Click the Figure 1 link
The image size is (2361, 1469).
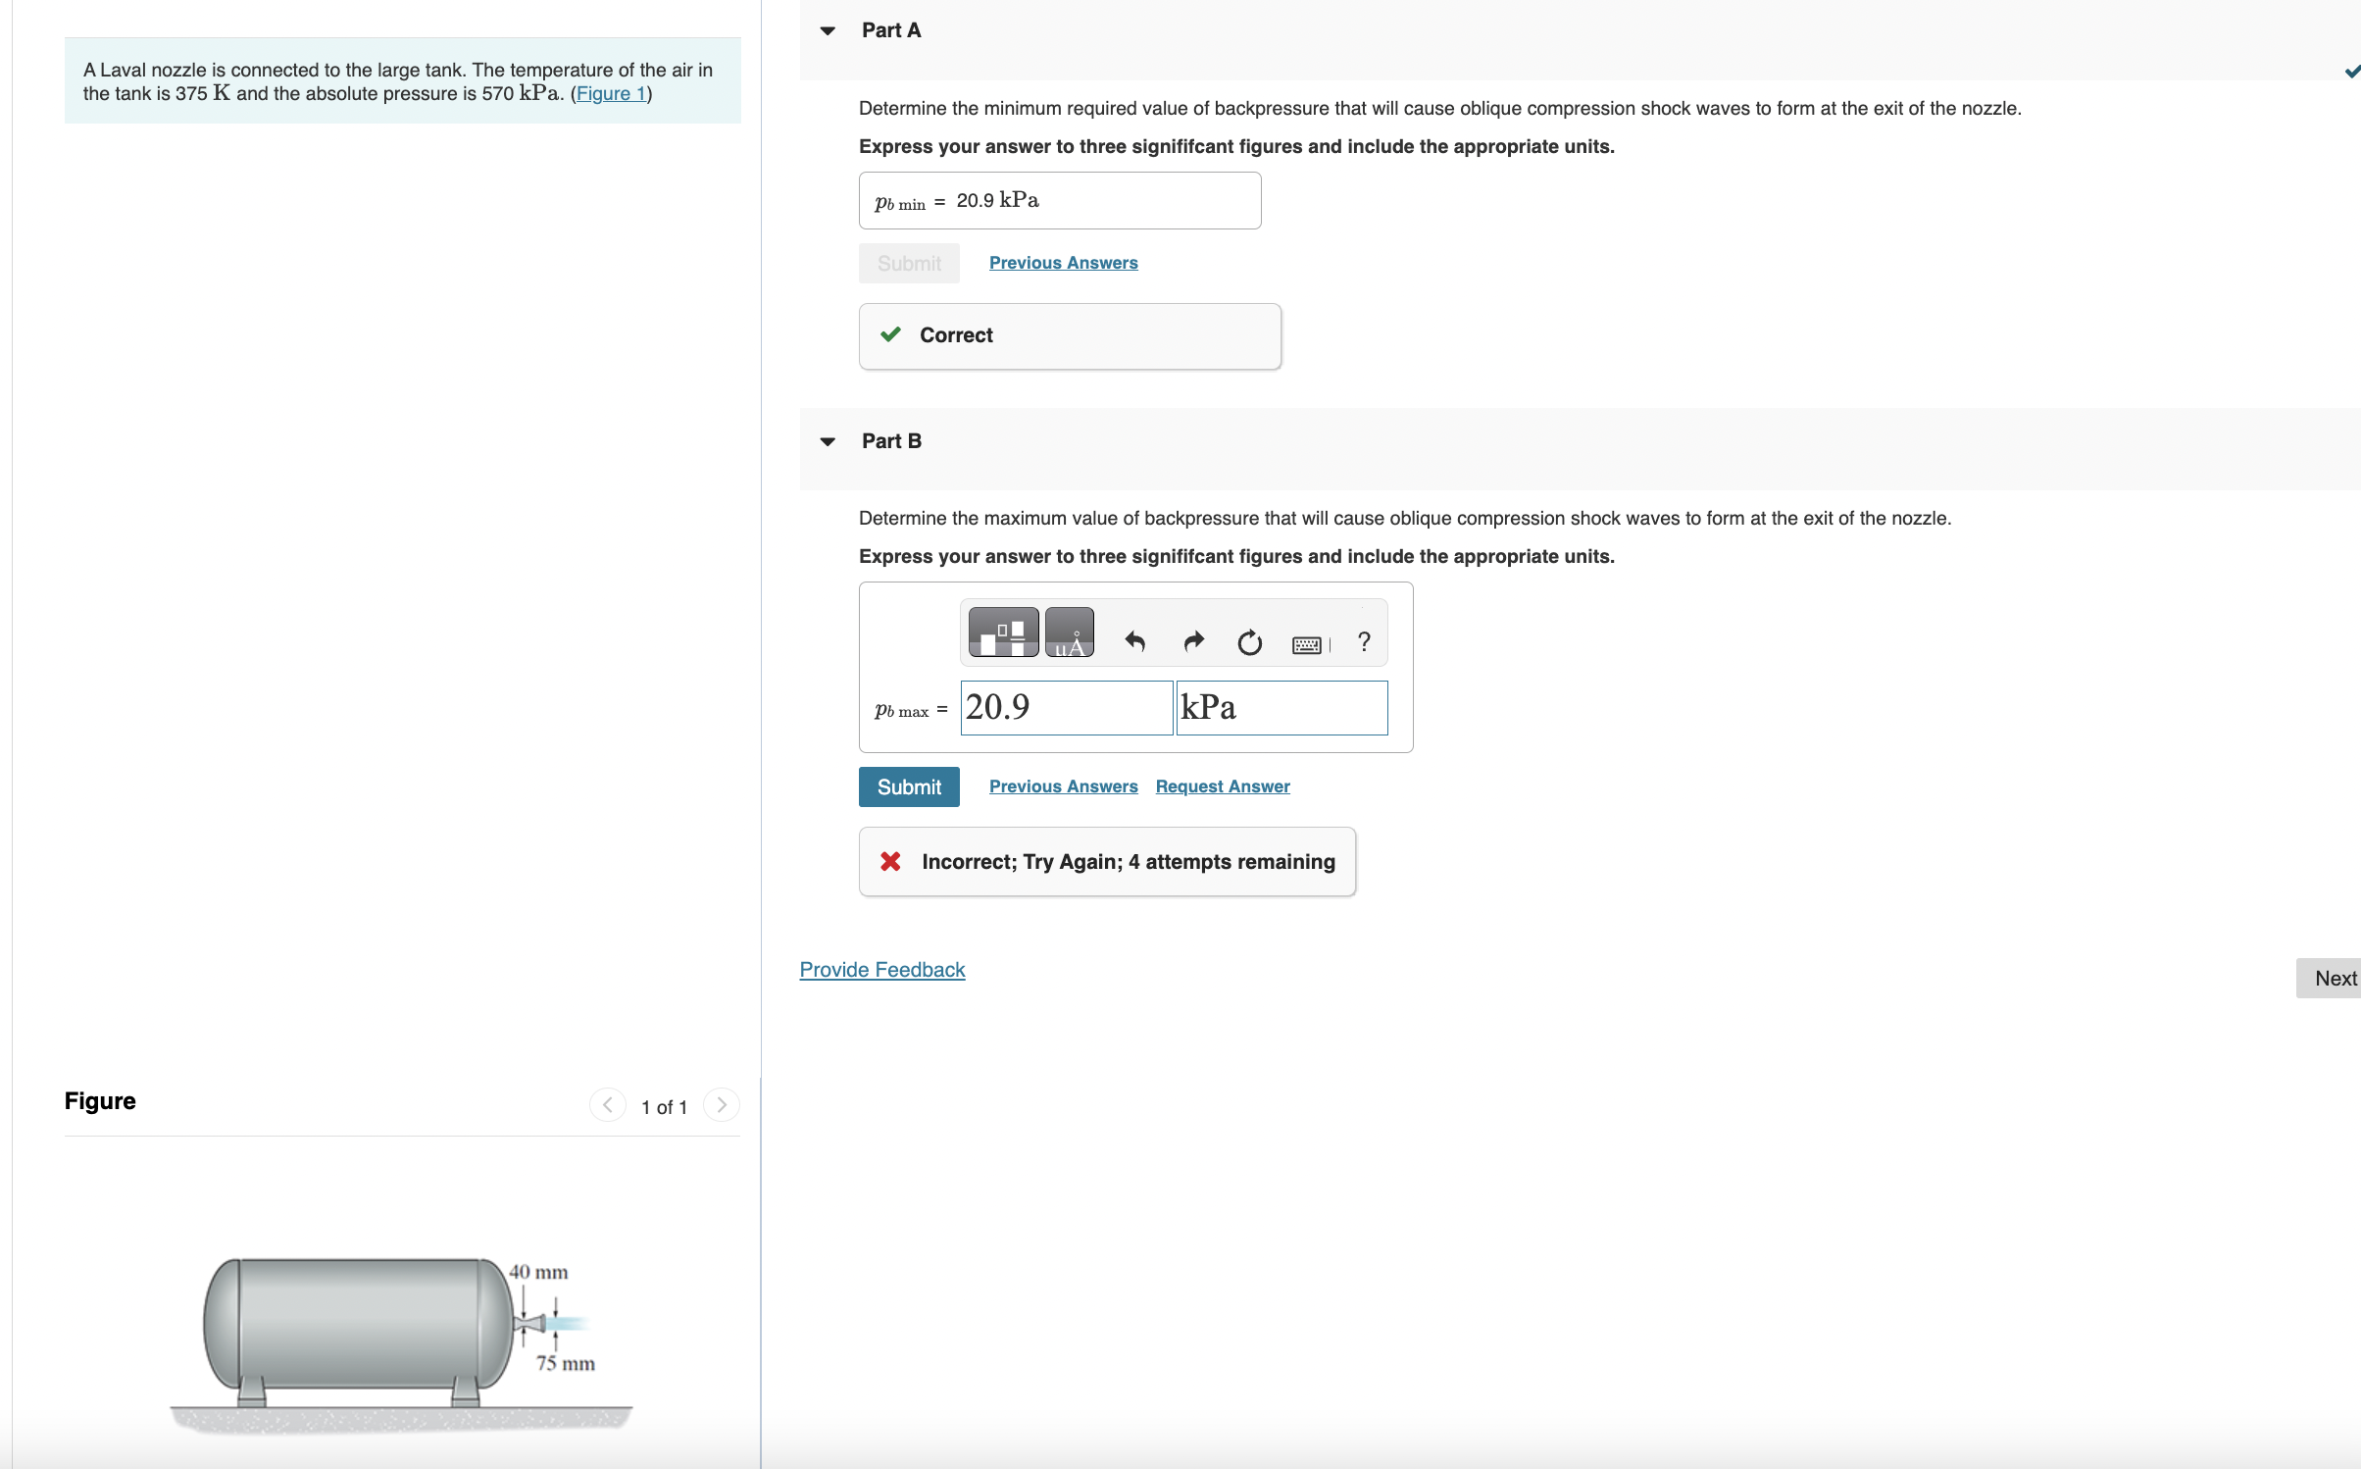click(611, 94)
